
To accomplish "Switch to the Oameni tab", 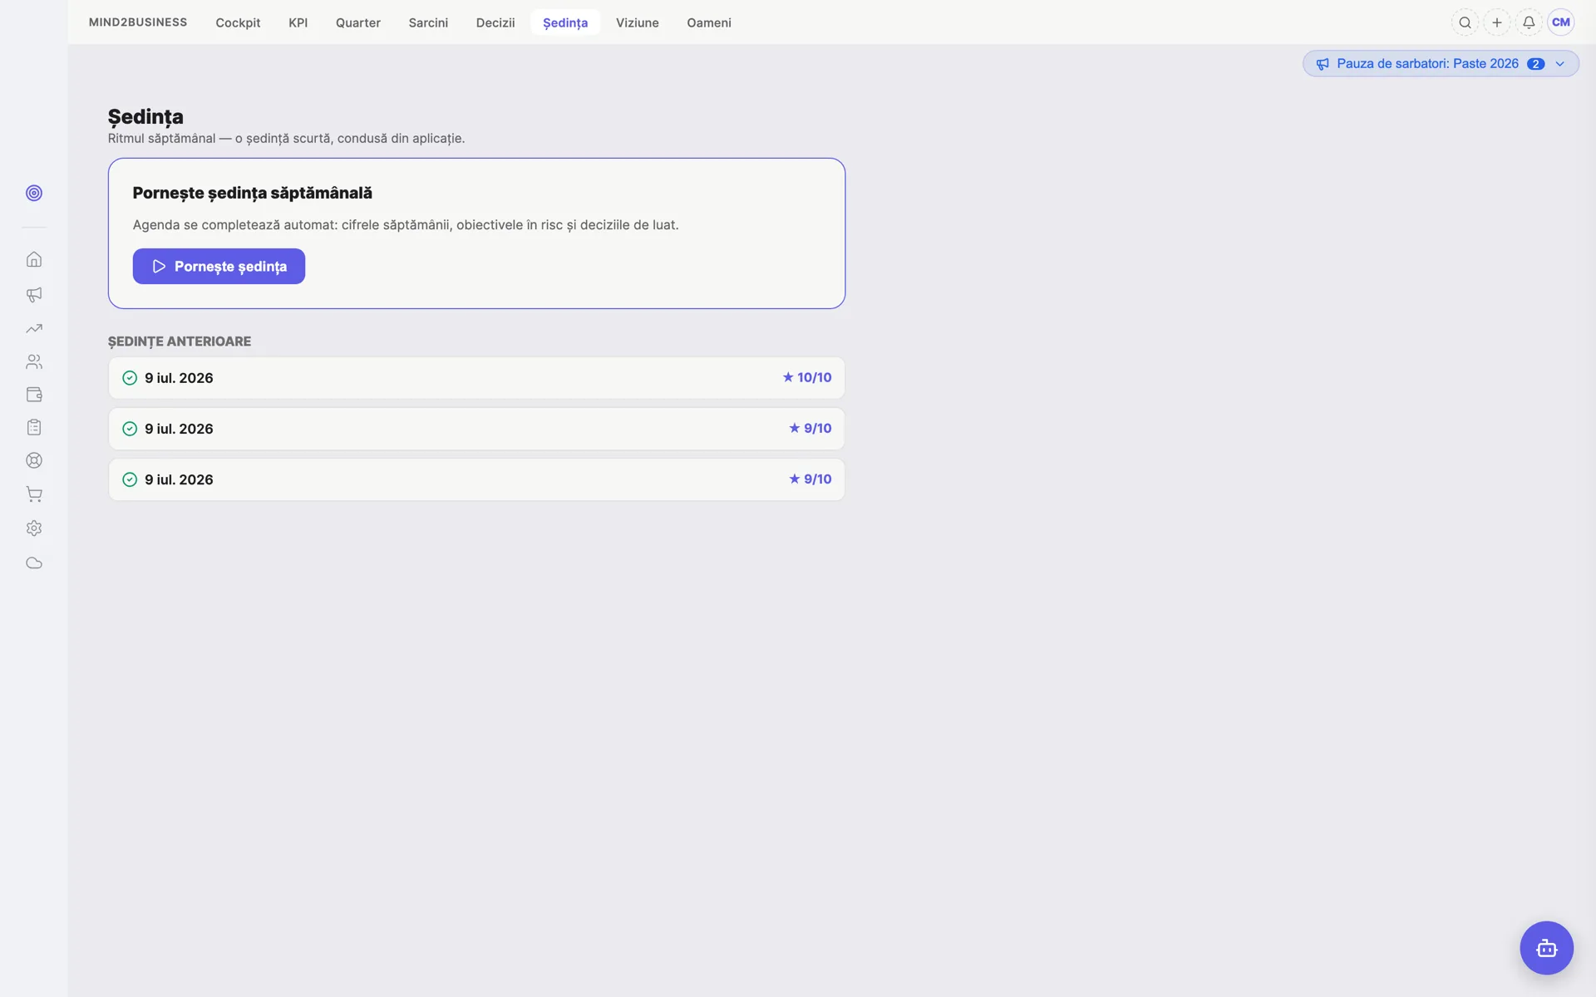I will tap(709, 22).
